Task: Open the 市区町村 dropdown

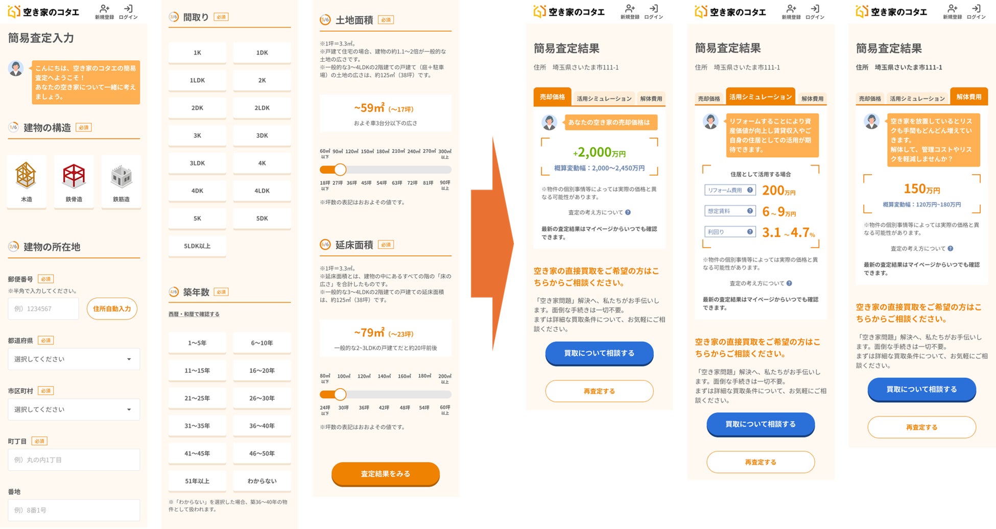Action: coord(74,410)
